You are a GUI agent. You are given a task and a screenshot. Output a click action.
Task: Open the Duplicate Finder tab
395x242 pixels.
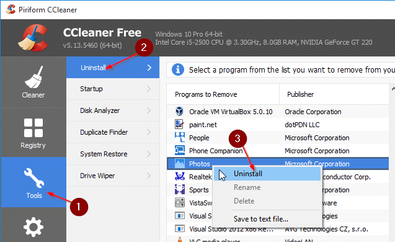tap(113, 132)
